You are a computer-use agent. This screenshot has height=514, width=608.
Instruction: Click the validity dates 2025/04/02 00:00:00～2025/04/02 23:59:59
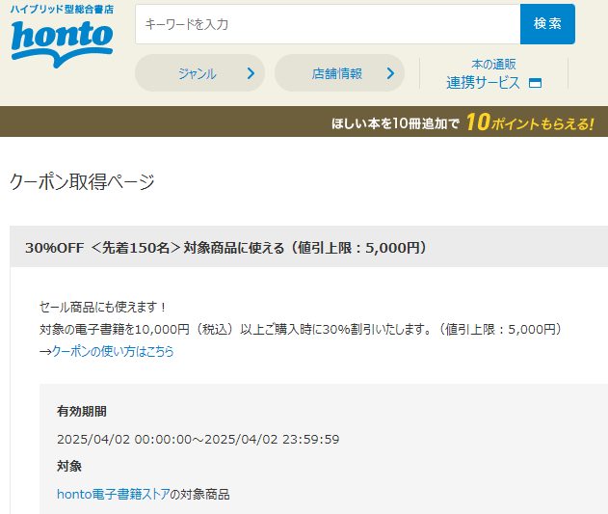198,439
